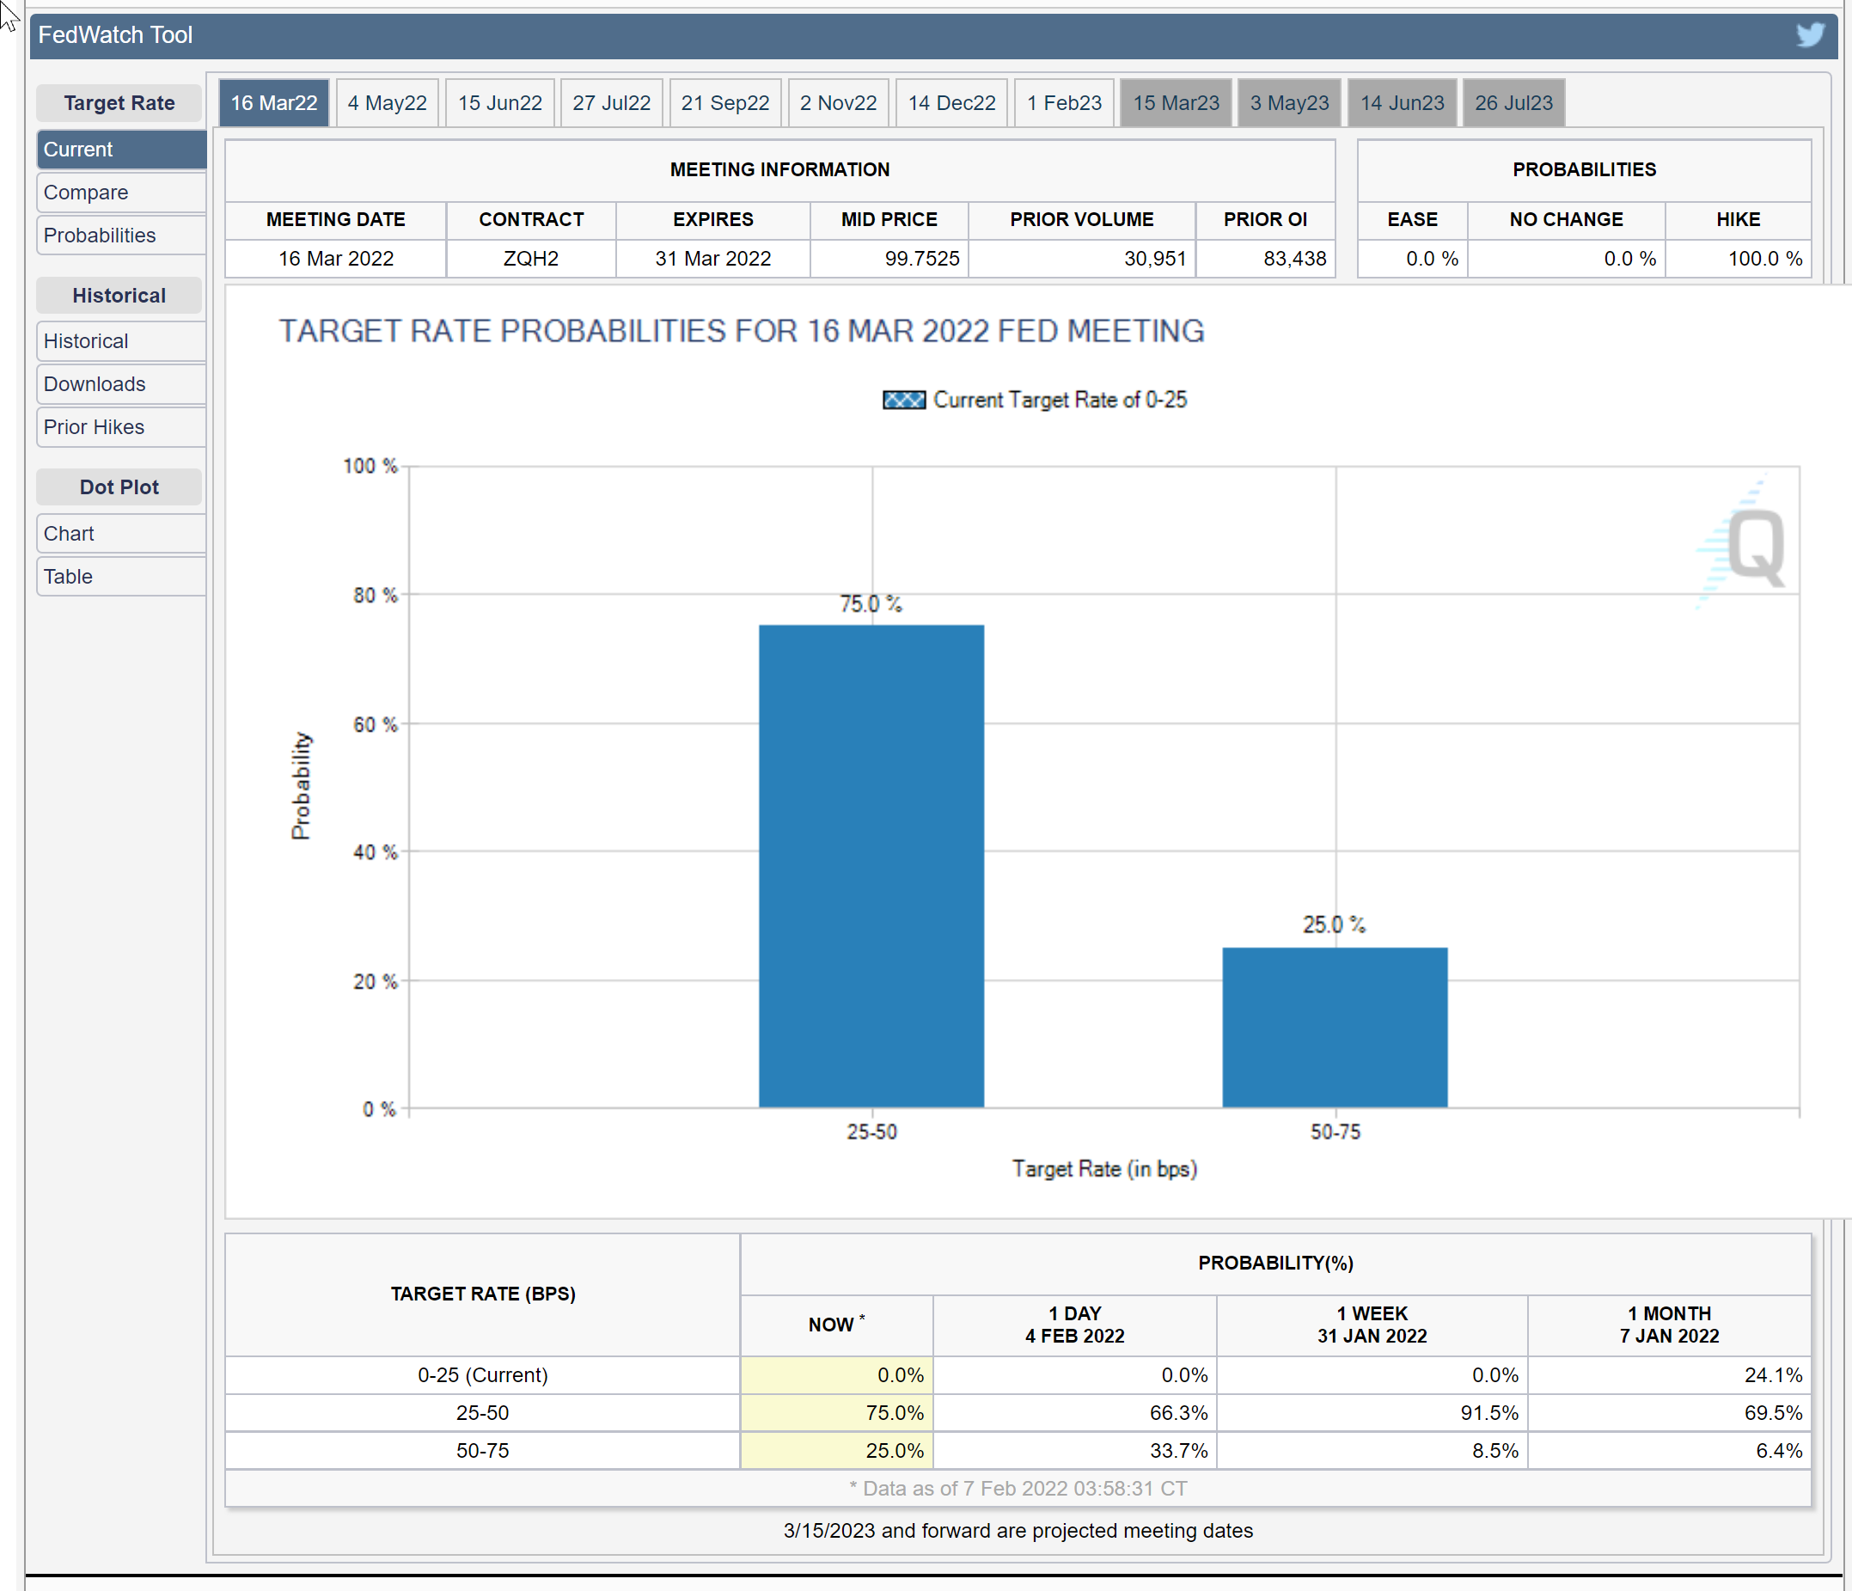Click the Twitter bird icon
The width and height of the screenshot is (1852, 1591).
tap(1810, 35)
